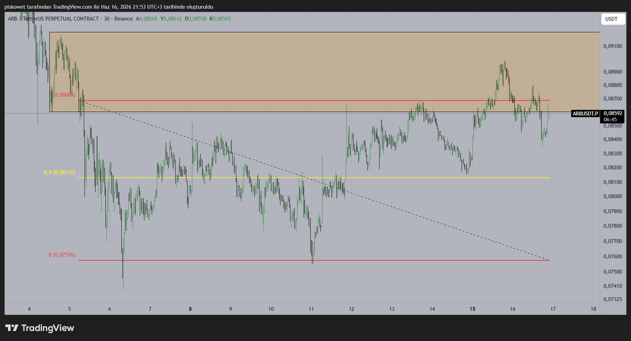Select the Y0,08612 high value
This screenshot has width=631, height=341.
coord(171,19)
